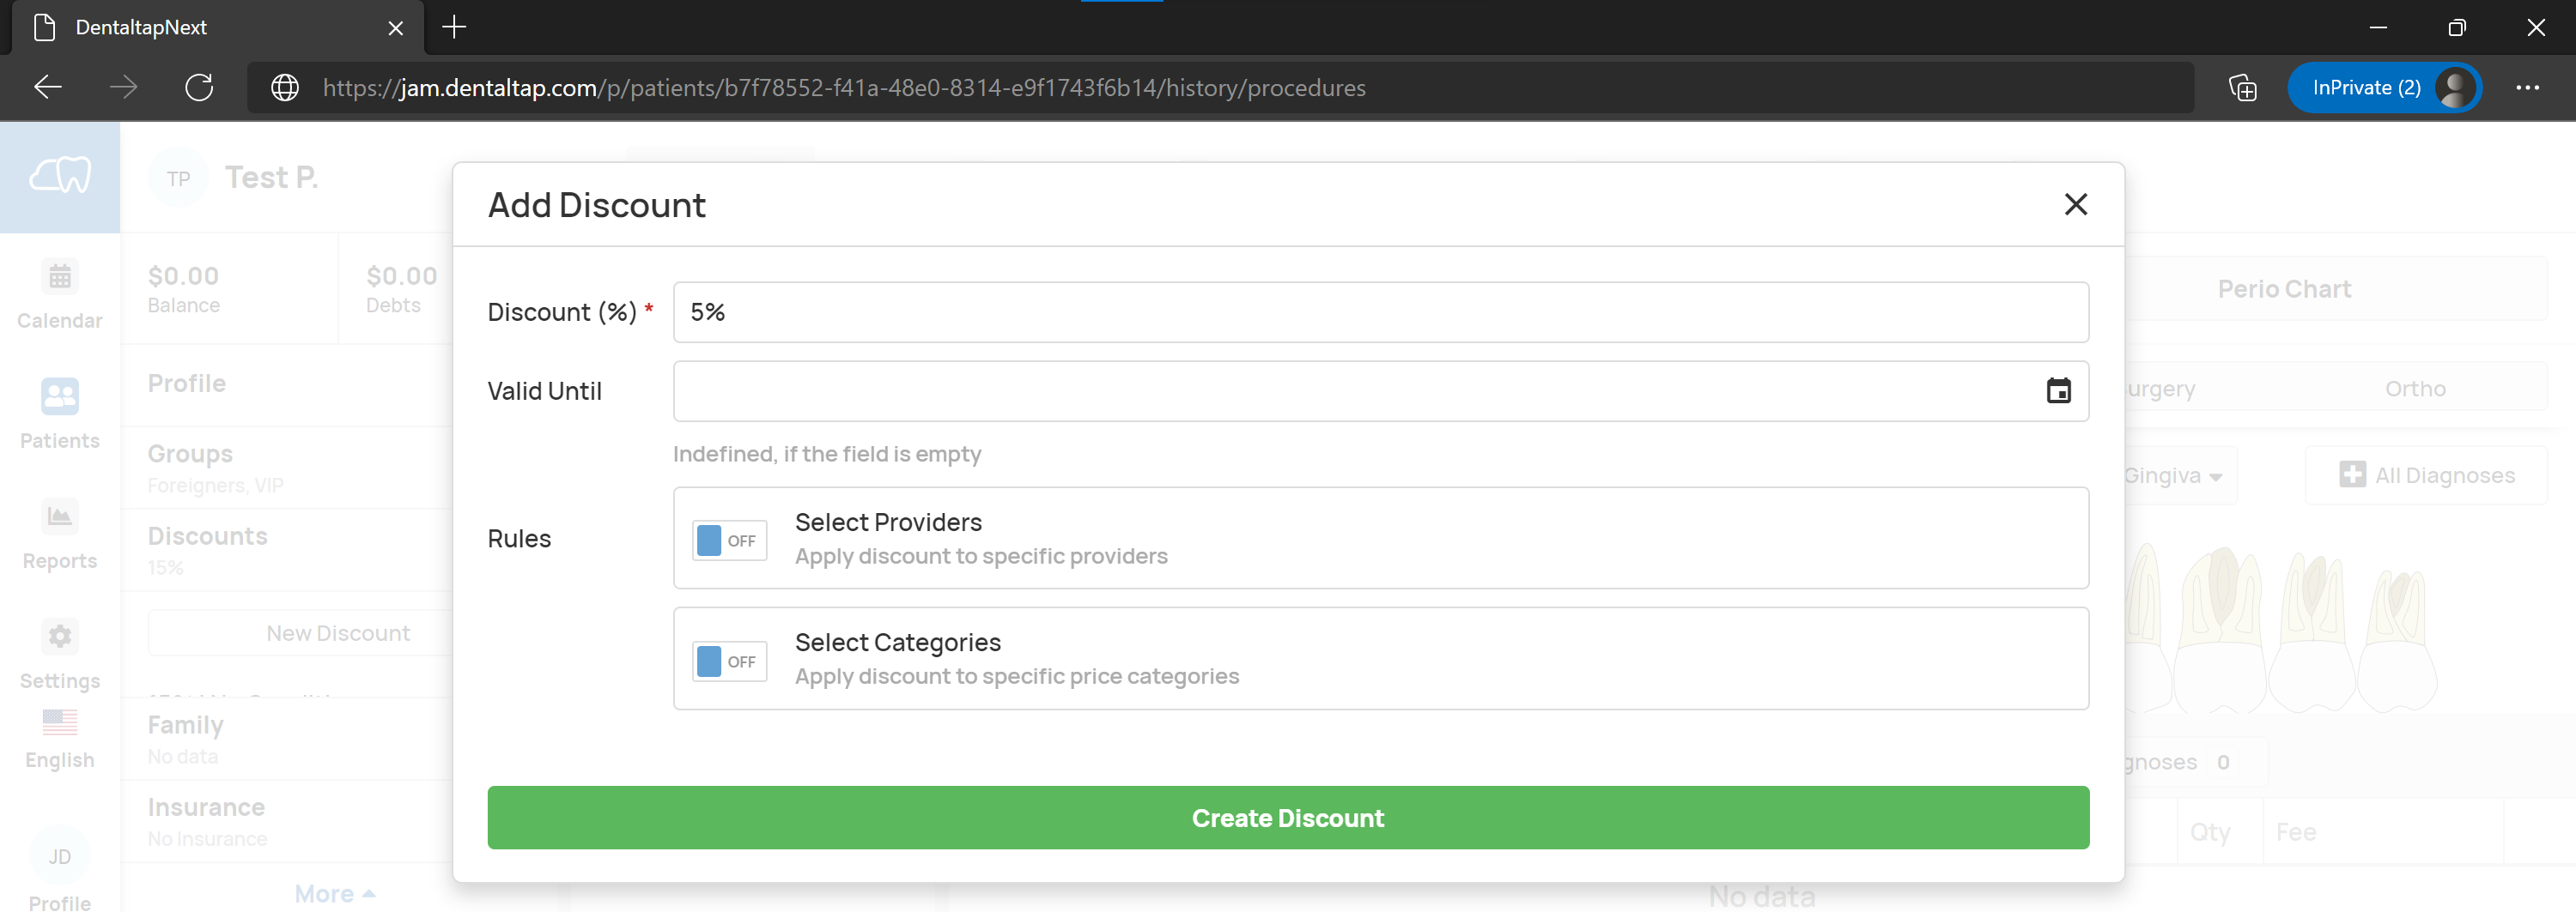Open Settings in the sidebar
Screen dimensions: 2576x912
[x=60, y=655]
